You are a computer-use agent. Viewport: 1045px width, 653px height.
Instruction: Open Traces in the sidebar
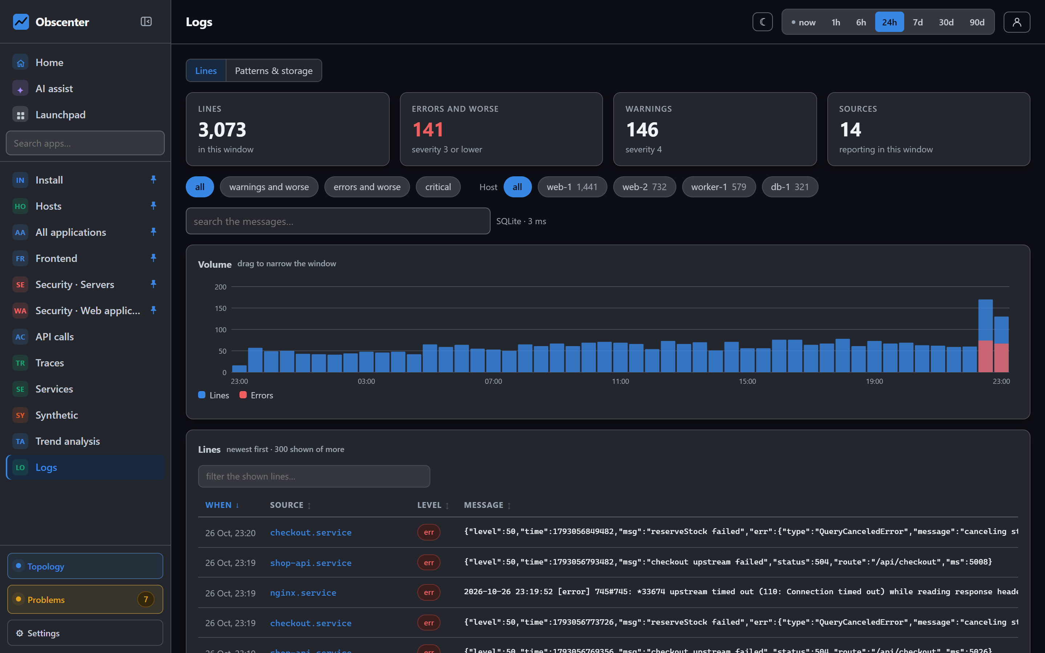(x=85, y=363)
